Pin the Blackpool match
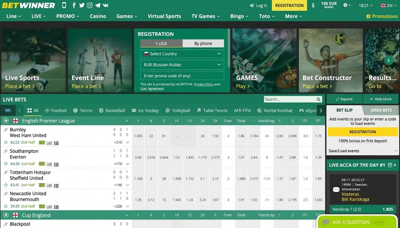The width and height of the screenshot is (400, 228). (5, 224)
